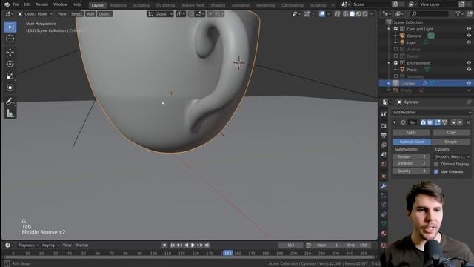474x267 pixels.
Task: Hide the Plane with its eye icon
Action: tap(469, 69)
